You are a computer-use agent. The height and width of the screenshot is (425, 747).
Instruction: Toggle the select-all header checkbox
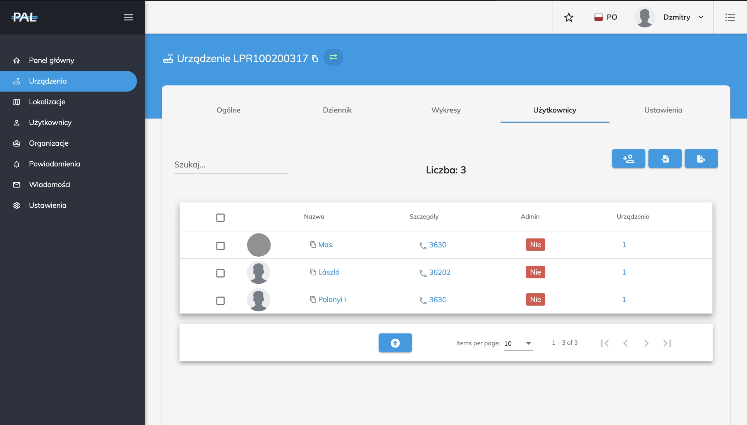point(220,218)
